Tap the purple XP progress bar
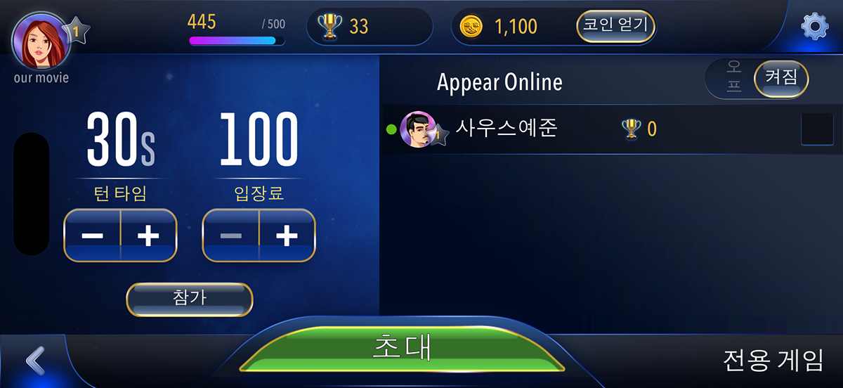This screenshot has width=843, height=388. [x=237, y=41]
